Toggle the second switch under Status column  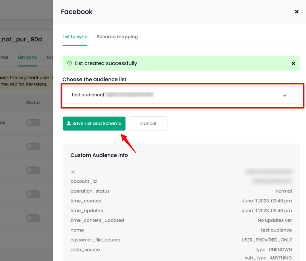[x=33, y=146]
